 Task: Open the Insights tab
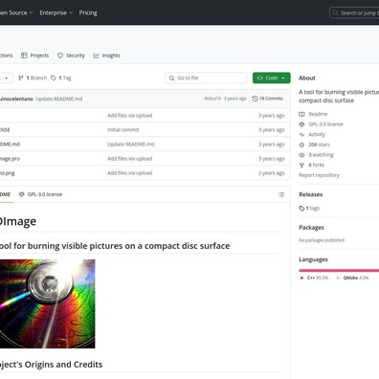pos(107,56)
